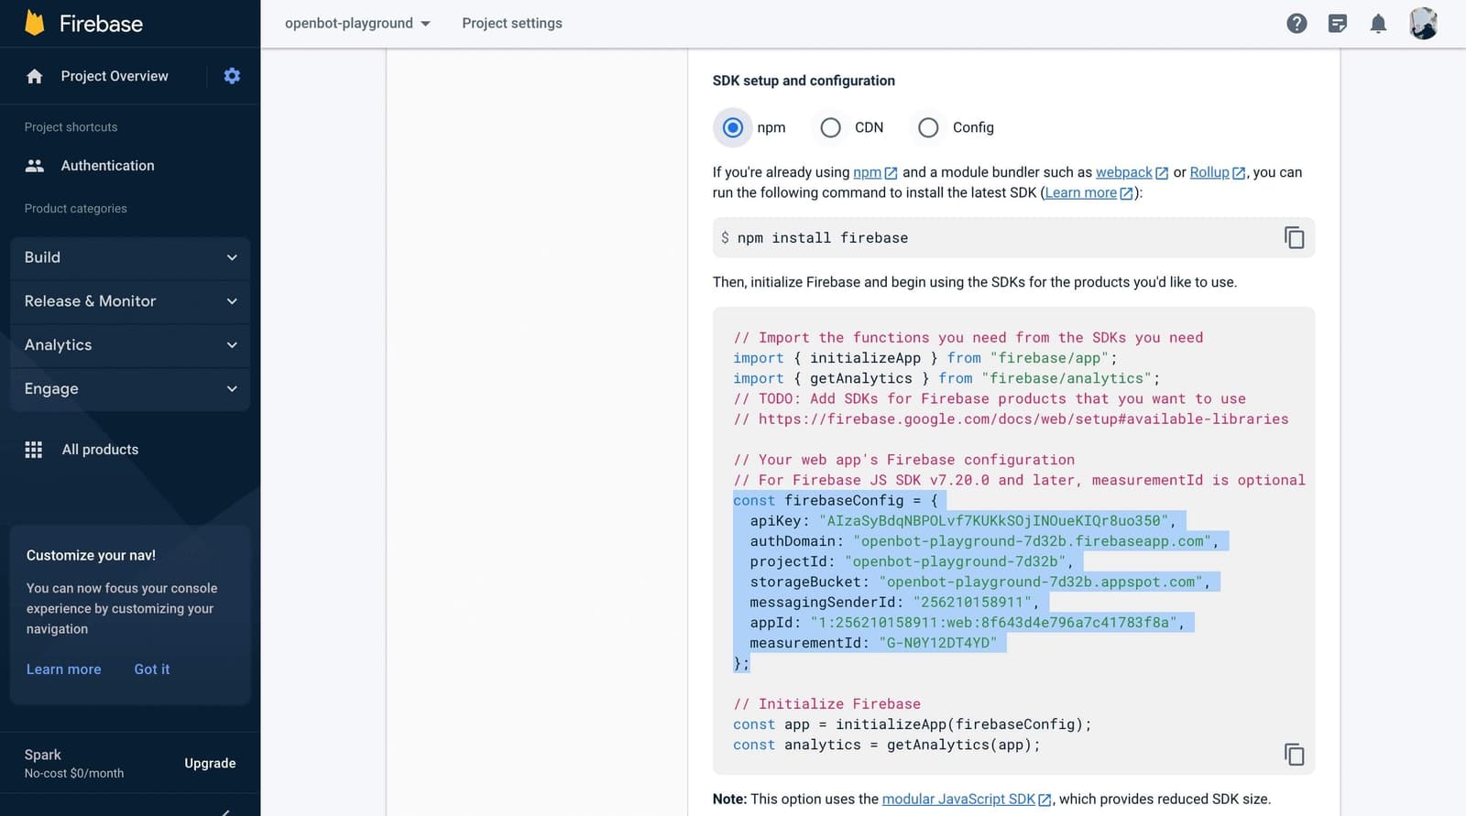Open project settings gear icon
The height and width of the screenshot is (816, 1466).
tap(232, 76)
